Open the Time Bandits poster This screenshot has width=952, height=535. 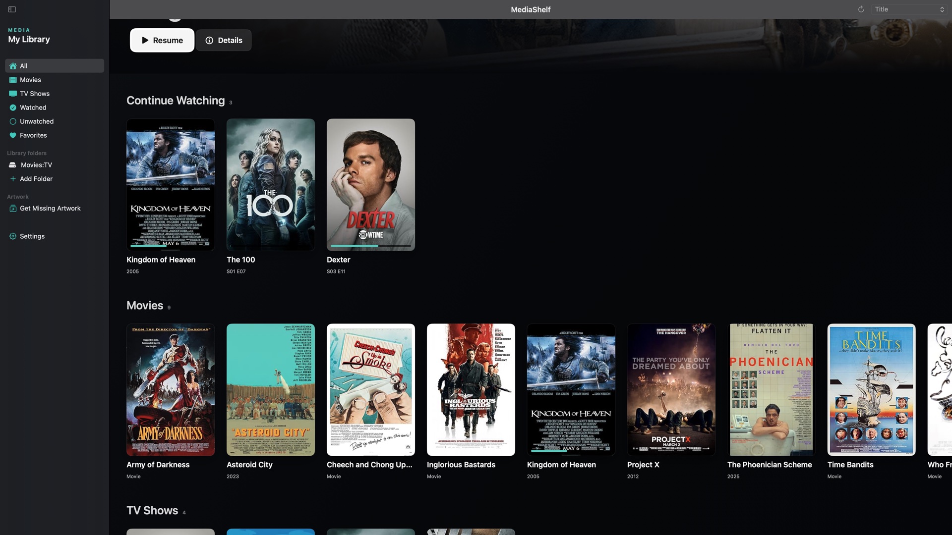pos(872,390)
